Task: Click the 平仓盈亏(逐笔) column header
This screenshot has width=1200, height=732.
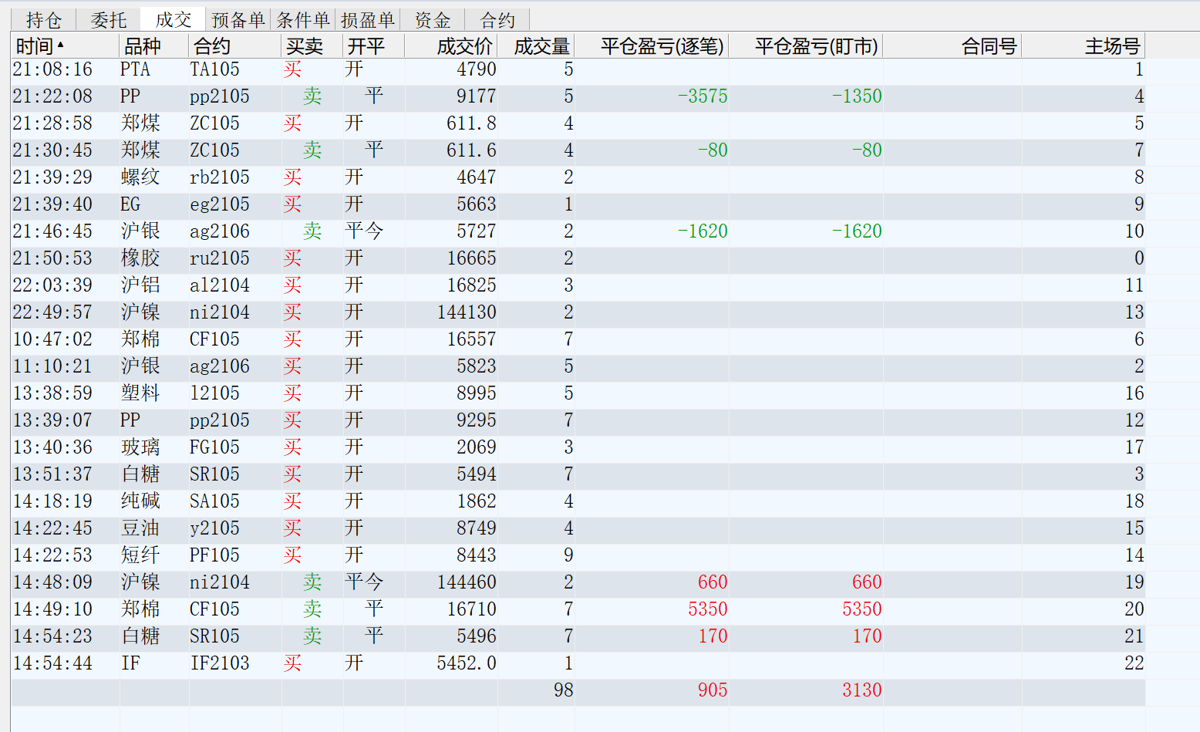Action: click(652, 46)
